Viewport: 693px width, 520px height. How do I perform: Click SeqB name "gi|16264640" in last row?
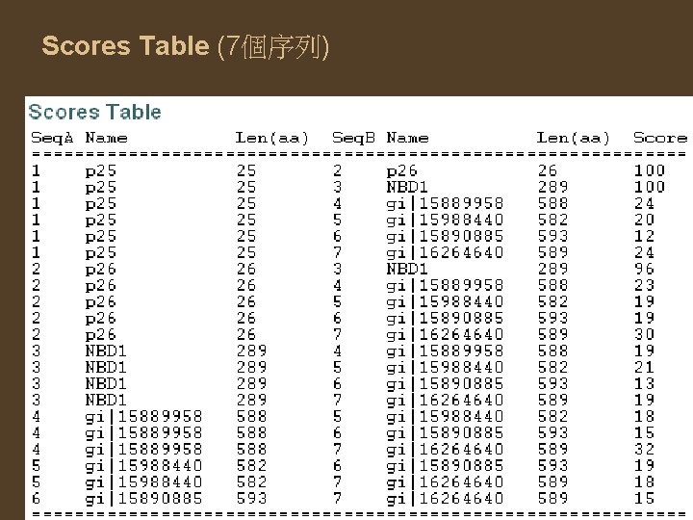[445, 499]
